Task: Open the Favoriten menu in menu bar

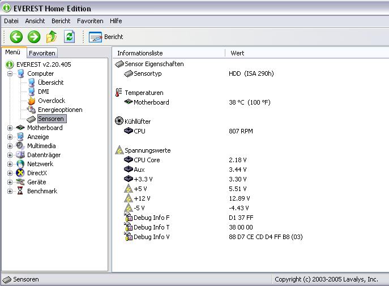Action: click(90, 21)
